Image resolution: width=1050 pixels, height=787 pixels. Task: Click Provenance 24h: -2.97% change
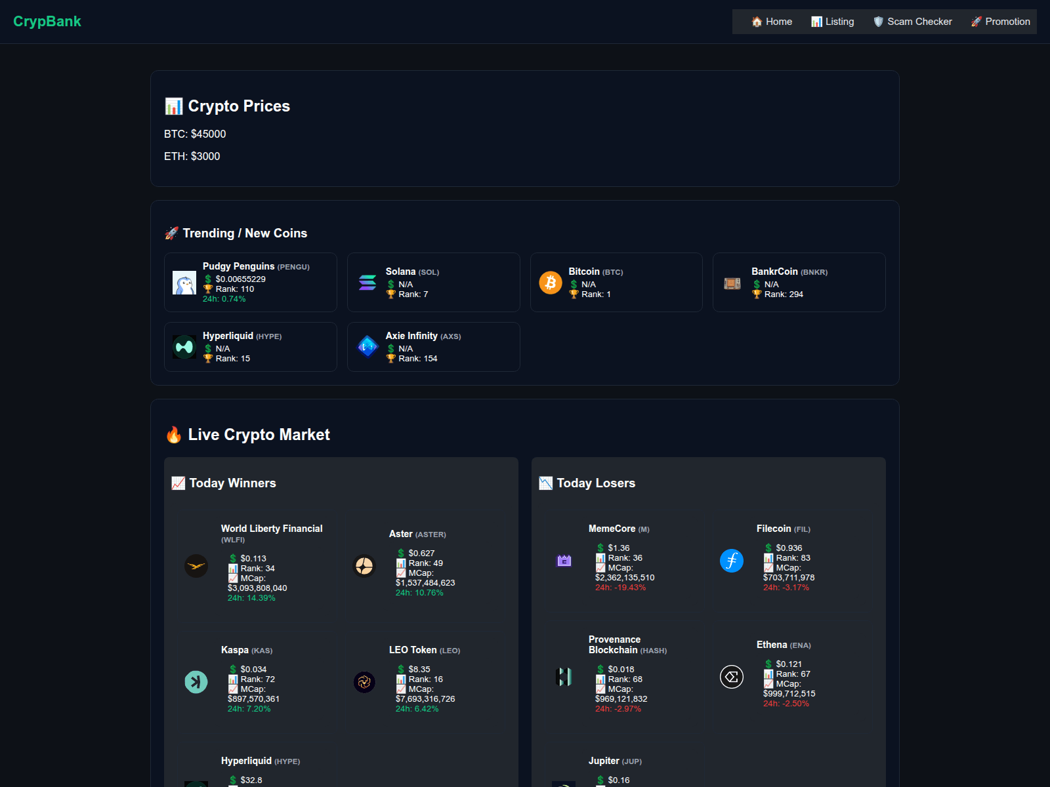(x=618, y=709)
